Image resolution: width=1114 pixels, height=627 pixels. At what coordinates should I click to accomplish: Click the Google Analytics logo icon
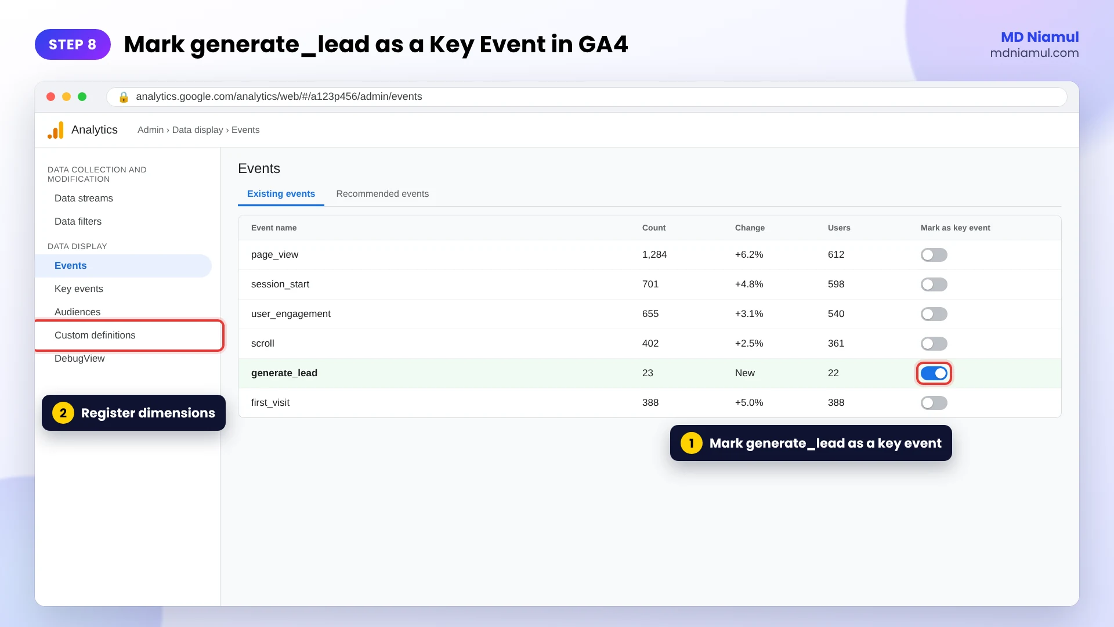(x=56, y=130)
